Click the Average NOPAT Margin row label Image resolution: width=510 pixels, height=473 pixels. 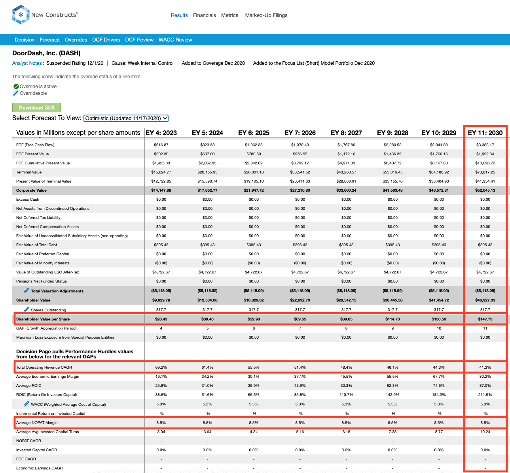point(37,423)
